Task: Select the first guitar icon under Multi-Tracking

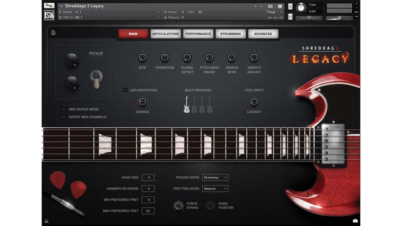Action: click(x=186, y=105)
